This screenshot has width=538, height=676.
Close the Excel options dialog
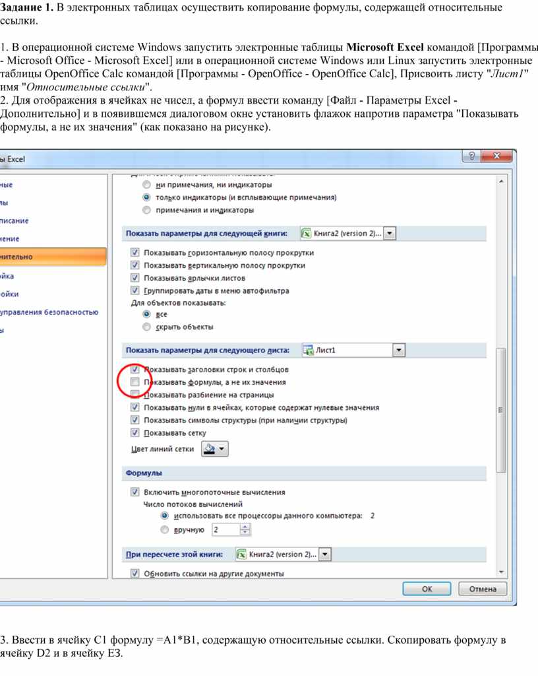496,156
